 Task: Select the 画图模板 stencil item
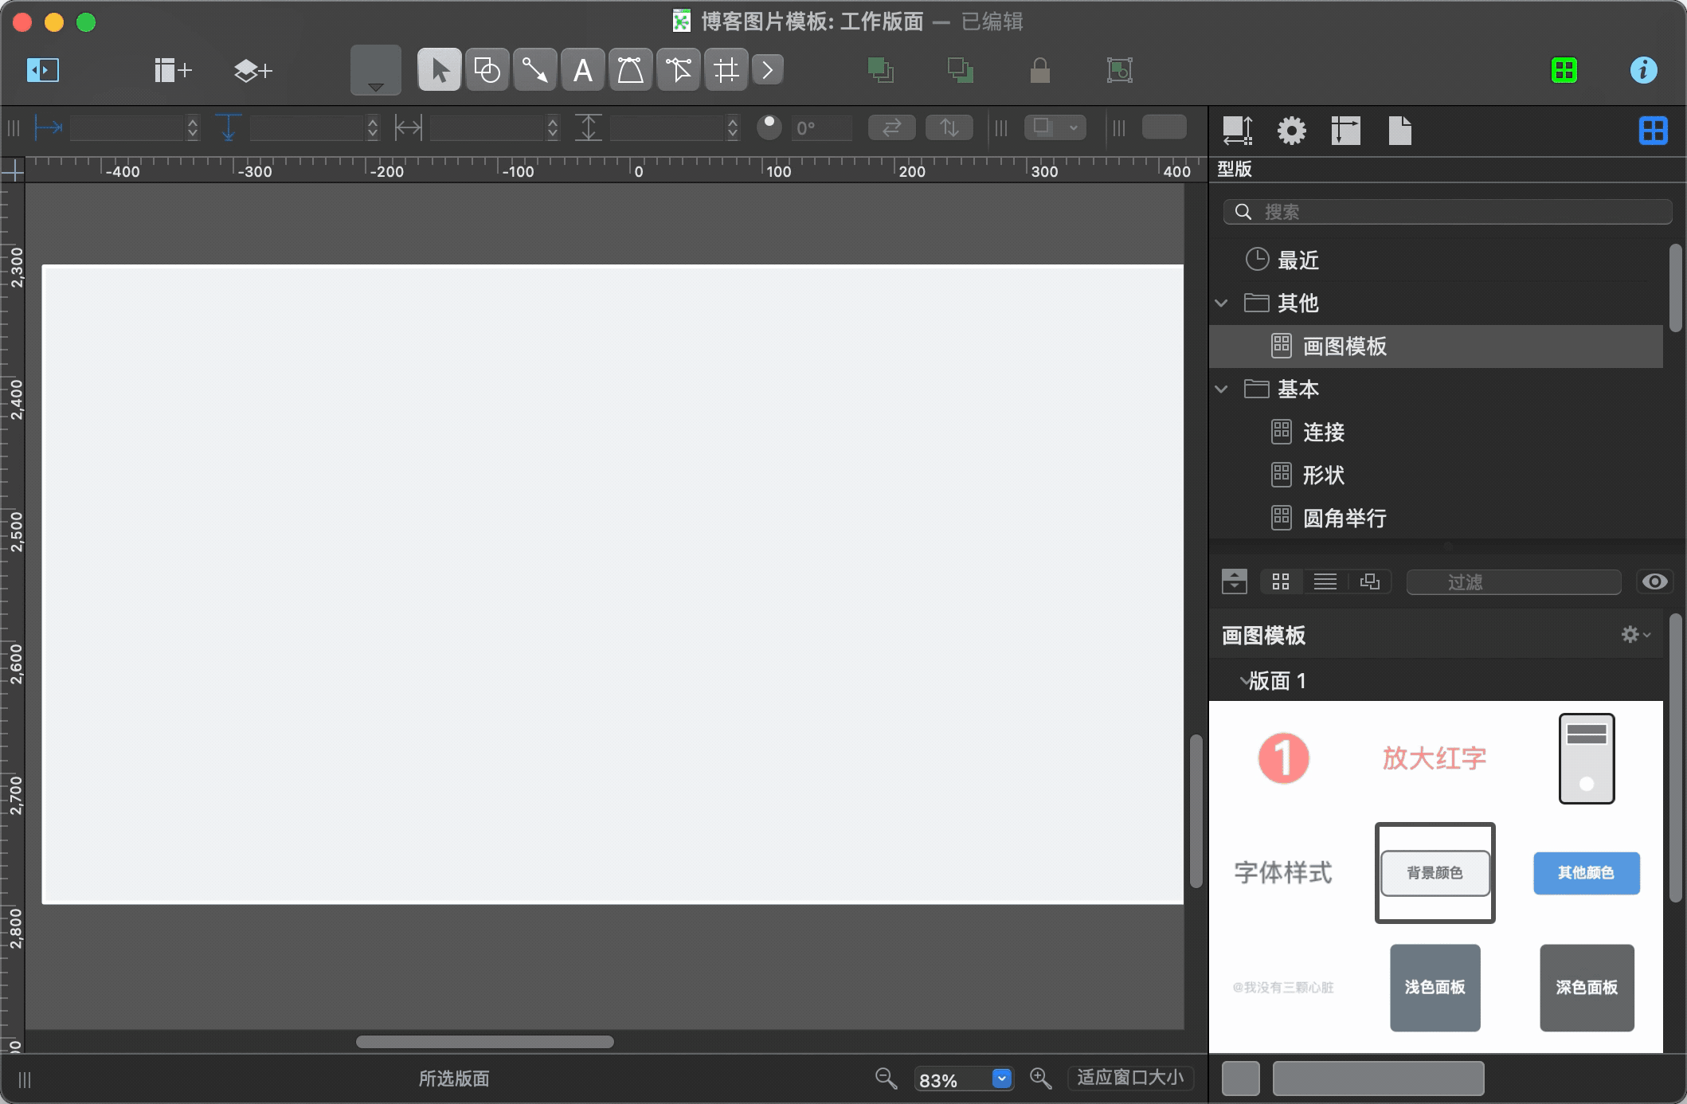(1345, 346)
